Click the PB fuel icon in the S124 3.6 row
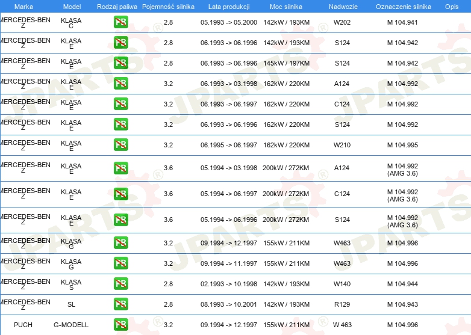The image size is (471, 335). (x=120, y=220)
